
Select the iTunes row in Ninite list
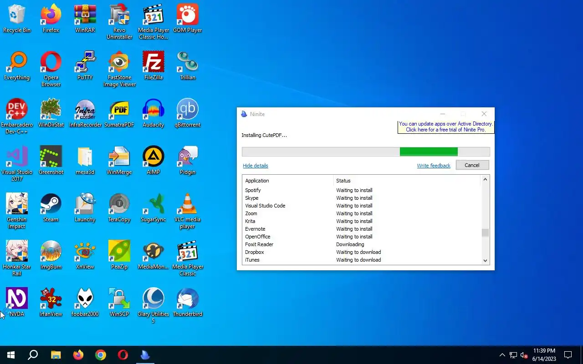(x=362, y=260)
